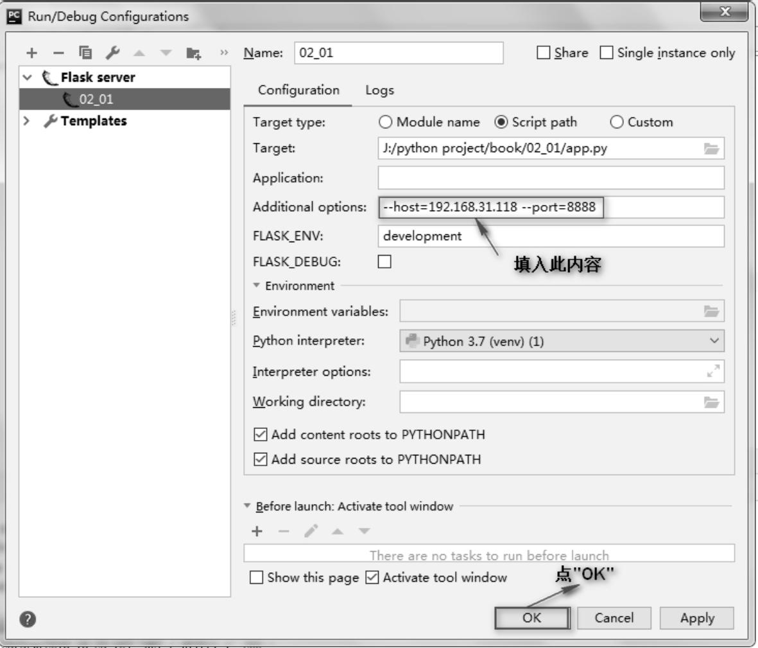The image size is (758, 648).
Task: Click Working directory browse folder icon
Action: point(711,403)
